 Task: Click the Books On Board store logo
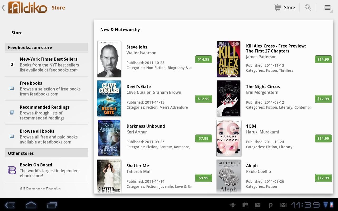[12, 170]
